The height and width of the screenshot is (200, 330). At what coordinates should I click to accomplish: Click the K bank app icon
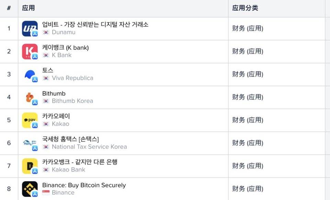[30, 51]
